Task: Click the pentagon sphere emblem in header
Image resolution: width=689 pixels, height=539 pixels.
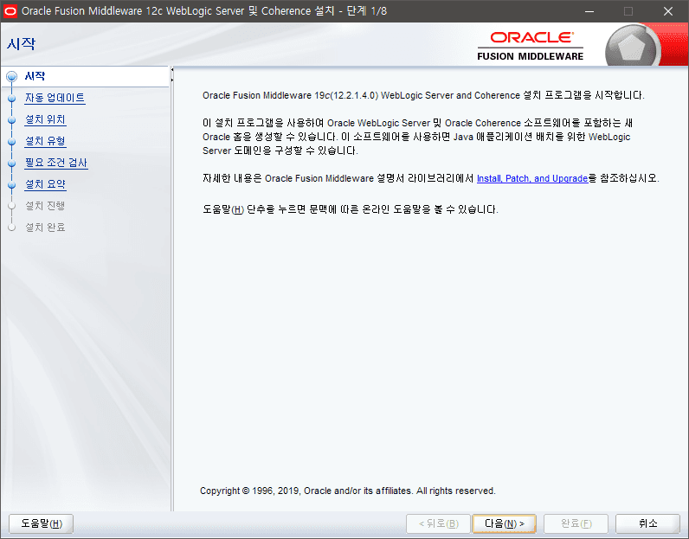Action: point(633,47)
